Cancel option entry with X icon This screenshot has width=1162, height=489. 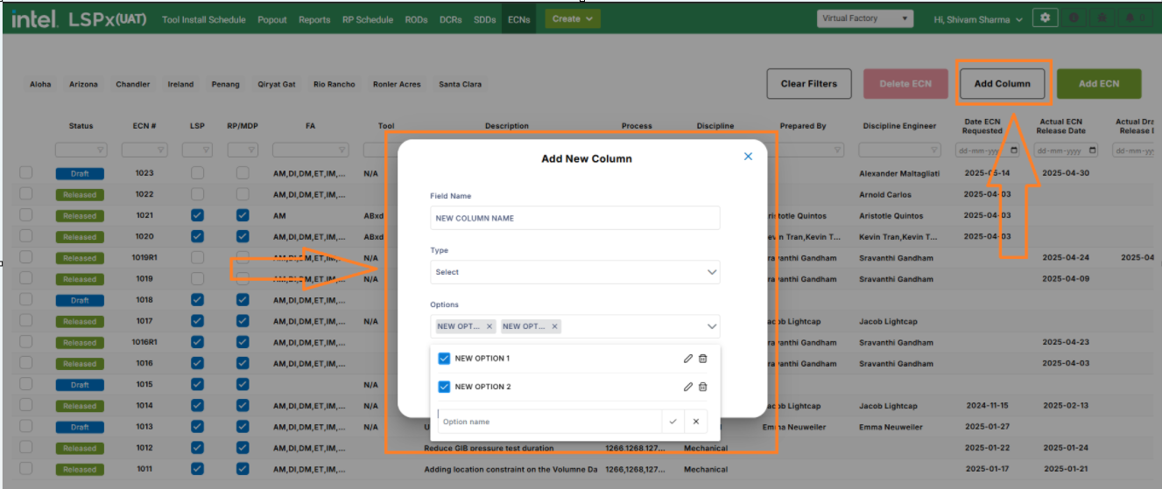(696, 422)
